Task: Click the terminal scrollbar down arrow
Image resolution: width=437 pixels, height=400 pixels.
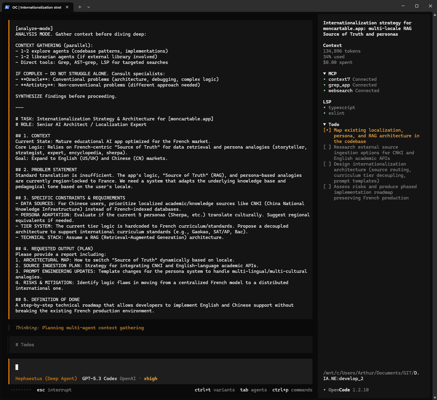Action: click(x=435, y=397)
